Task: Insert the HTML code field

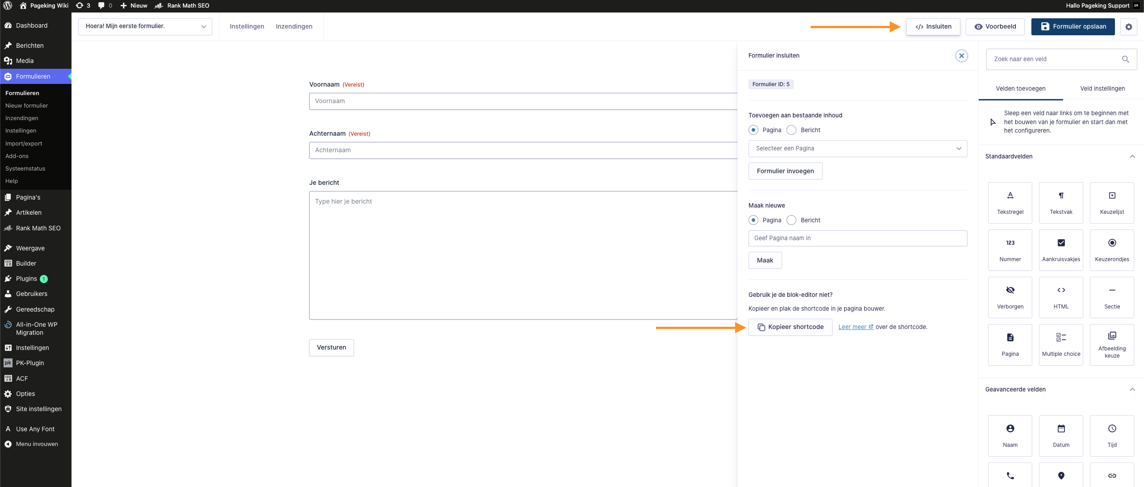Action: 1061,297
